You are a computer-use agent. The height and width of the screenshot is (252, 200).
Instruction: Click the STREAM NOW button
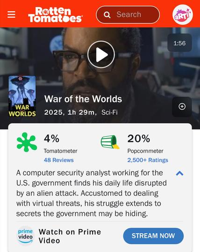153,236
